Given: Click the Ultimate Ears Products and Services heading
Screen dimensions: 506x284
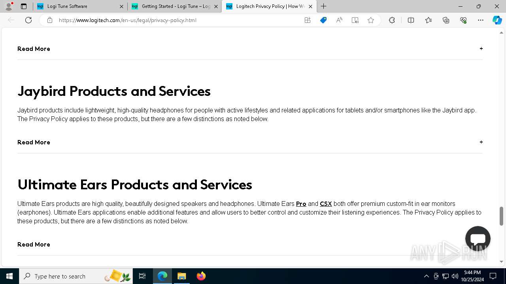Looking at the screenshot, I should (x=135, y=185).
